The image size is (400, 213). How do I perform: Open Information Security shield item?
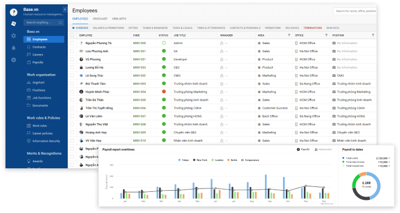[28, 141]
